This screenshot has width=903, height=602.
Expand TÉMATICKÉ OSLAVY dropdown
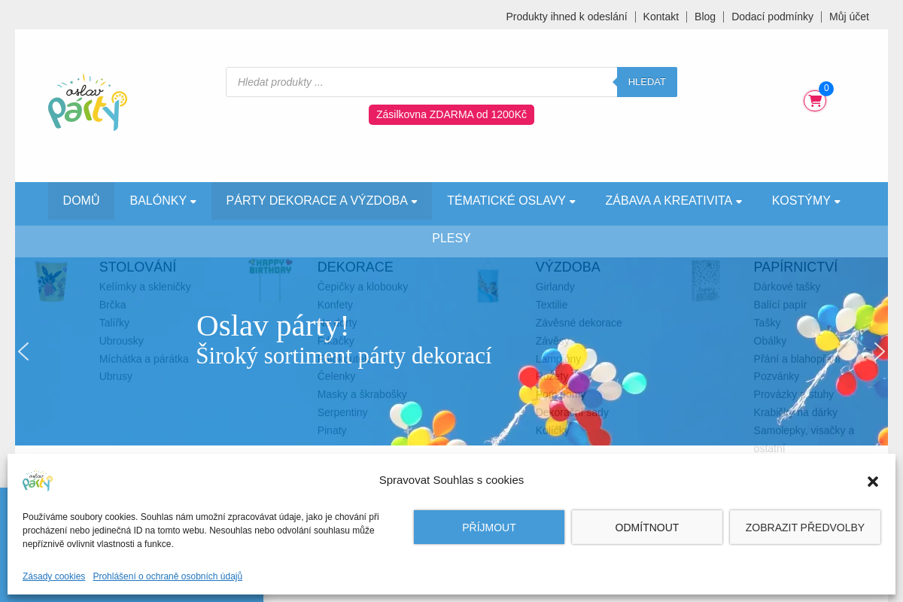coord(511,201)
